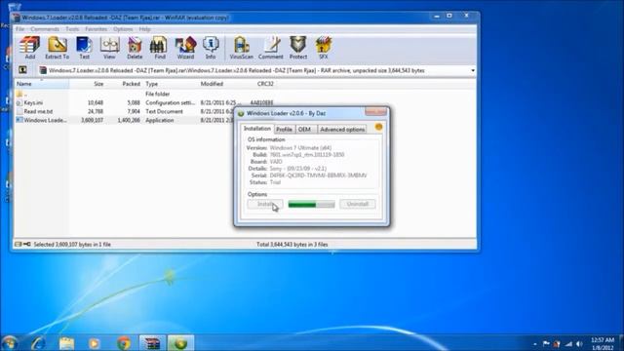
Task: Show archive Info icon
Action: coord(211,48)
